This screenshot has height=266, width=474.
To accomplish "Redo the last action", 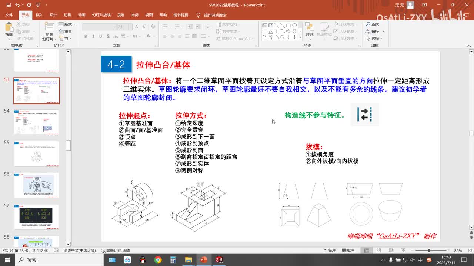I will [29, 5].
